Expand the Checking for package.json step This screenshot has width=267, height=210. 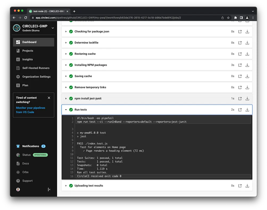coord(66,32)
